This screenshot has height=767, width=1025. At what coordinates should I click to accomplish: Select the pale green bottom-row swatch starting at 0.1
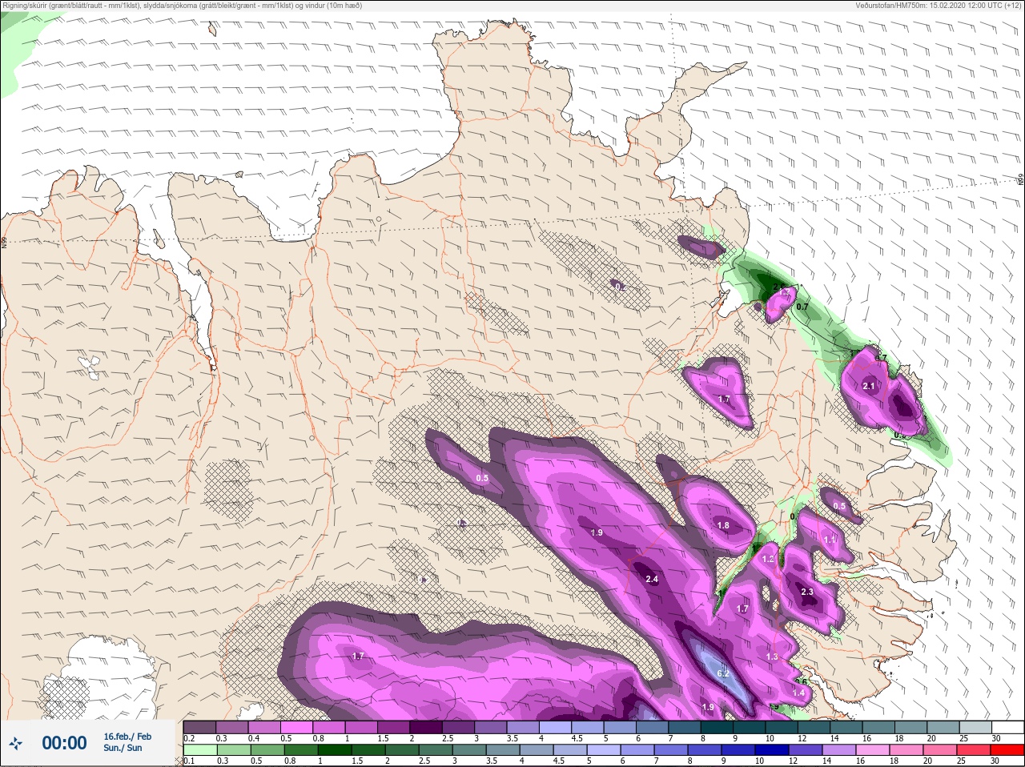(x=199, y=750)
